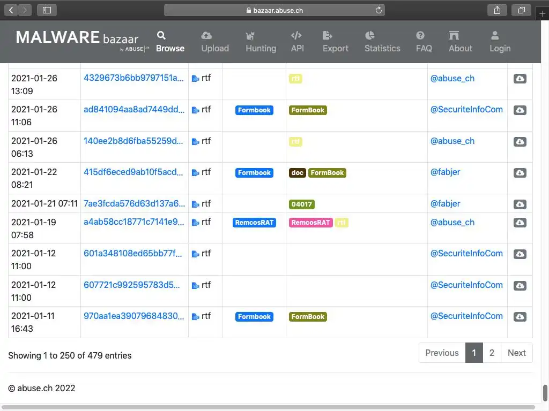
Task: Download sample ad841094aa8ad7449dd
Action: click(x=520, y=110)
